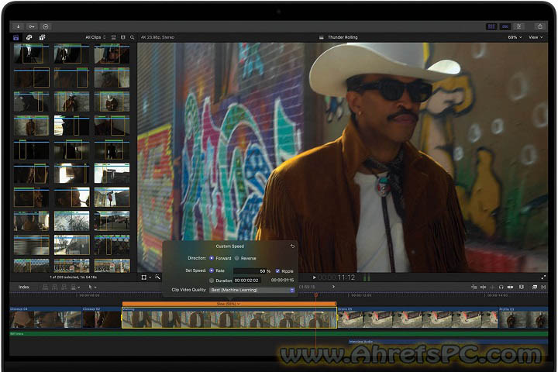Show the Effects browser
558x372 pixels.
pos(535,287)
